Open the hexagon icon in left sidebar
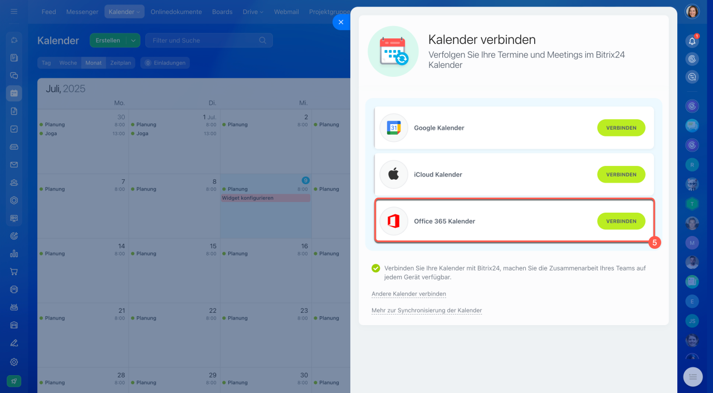713x393 pixels. click(x=14, y=200)
